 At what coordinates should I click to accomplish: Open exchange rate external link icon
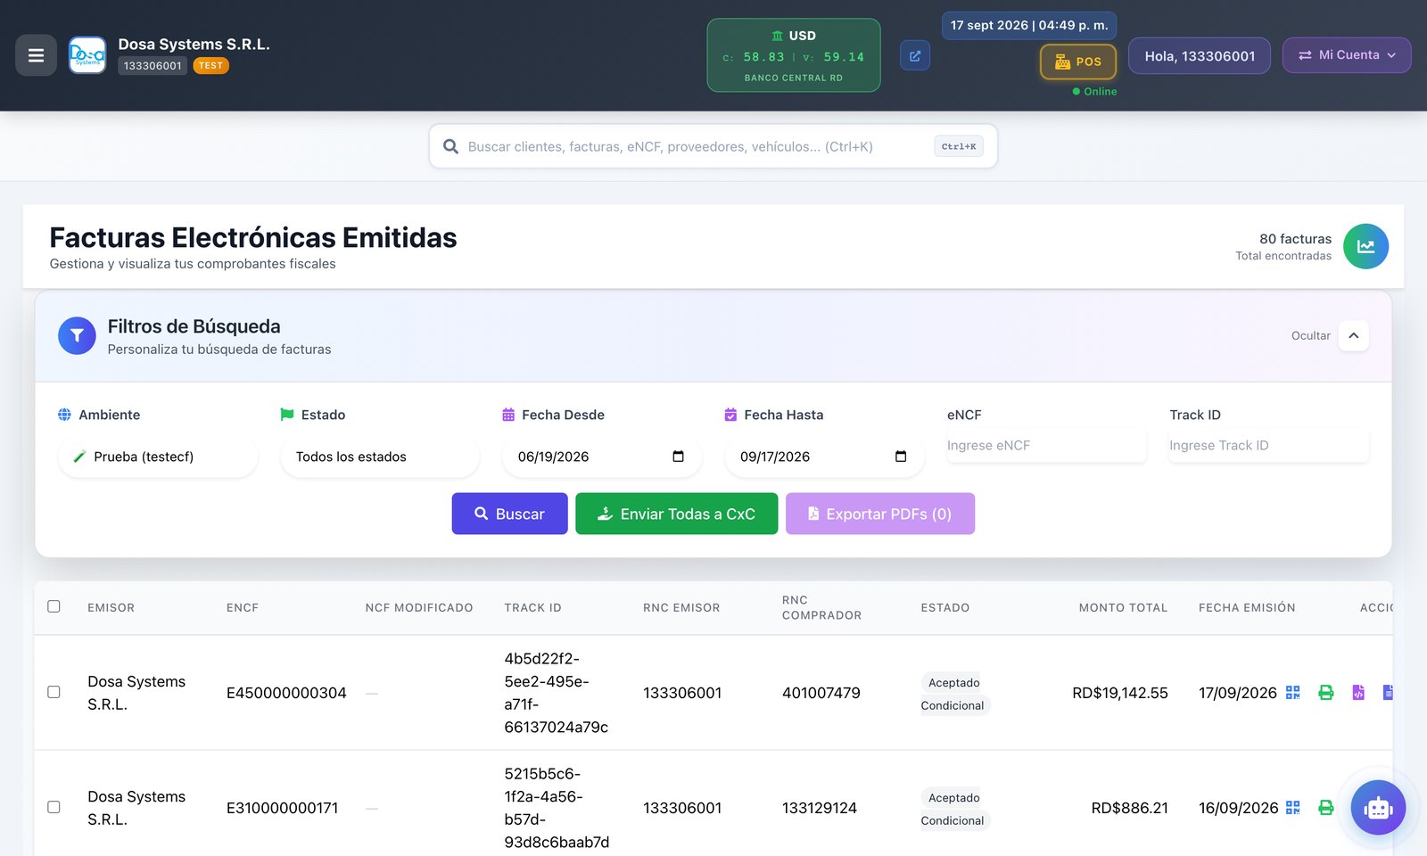(x=915, y=55)
